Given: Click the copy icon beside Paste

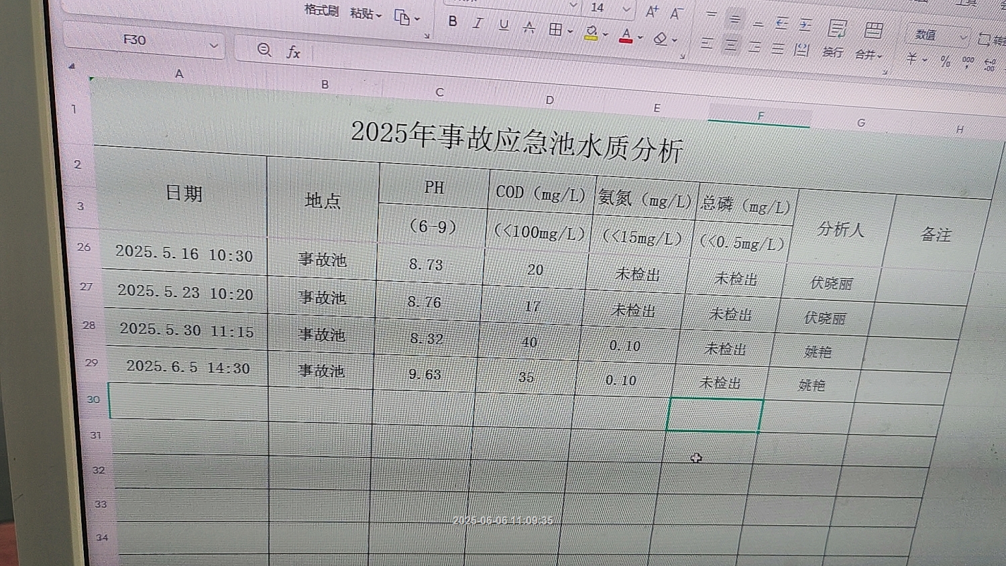Looking at the screenshot, I should [402, 17].
